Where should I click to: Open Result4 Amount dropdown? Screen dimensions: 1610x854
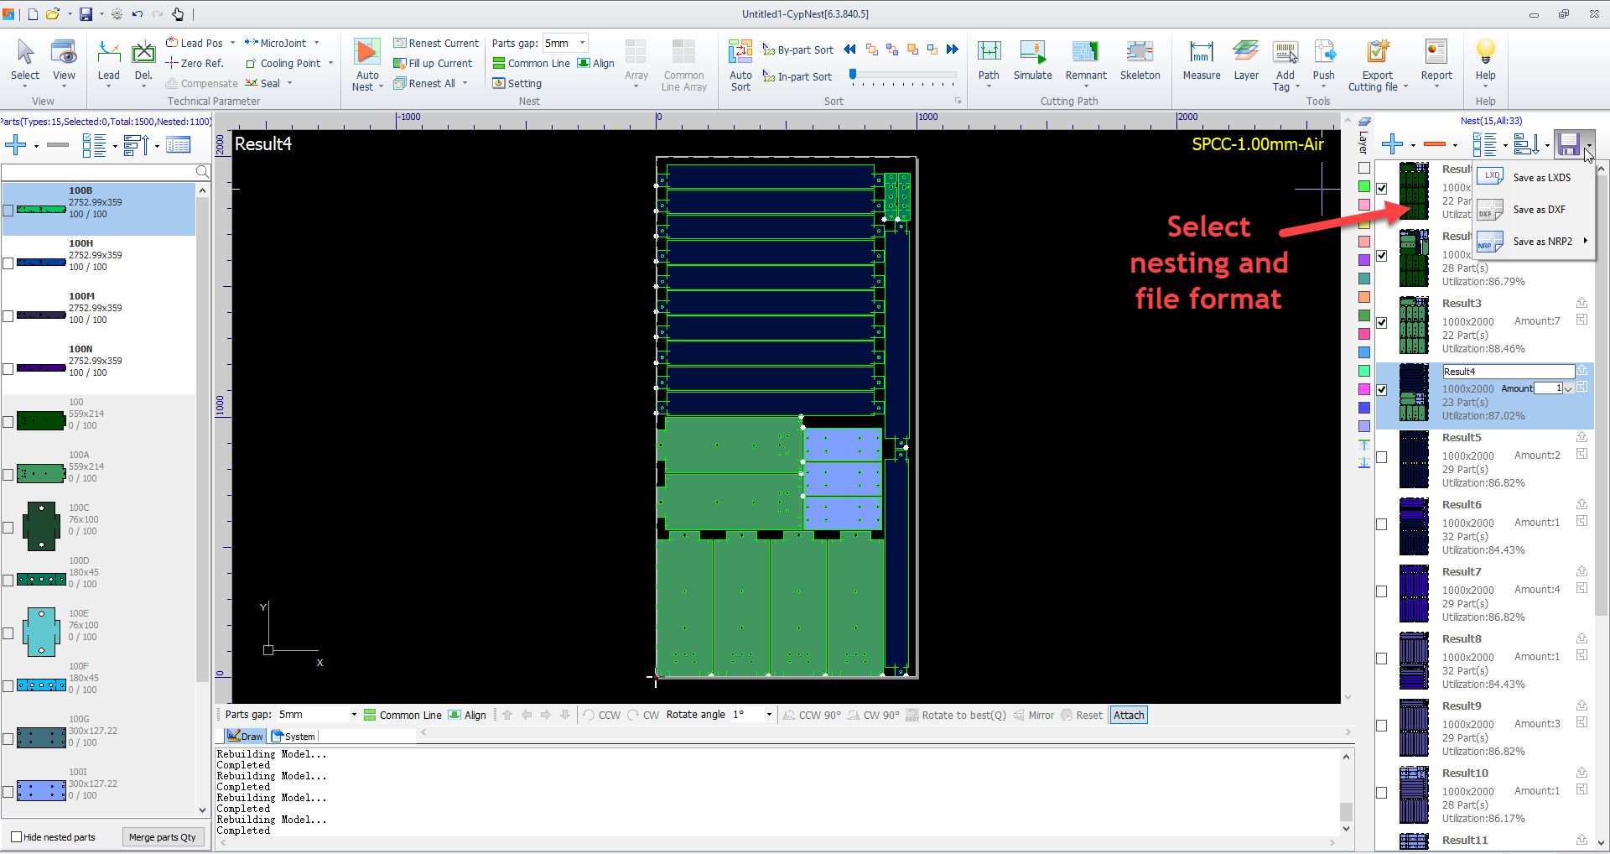click(x=1568, y=388)
